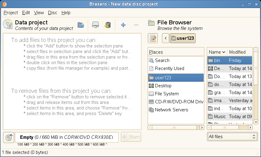Image resolution: width=261 pixels, height=157 pixels.
Task: Click the Places column header
Action: (x=176, y=52)
